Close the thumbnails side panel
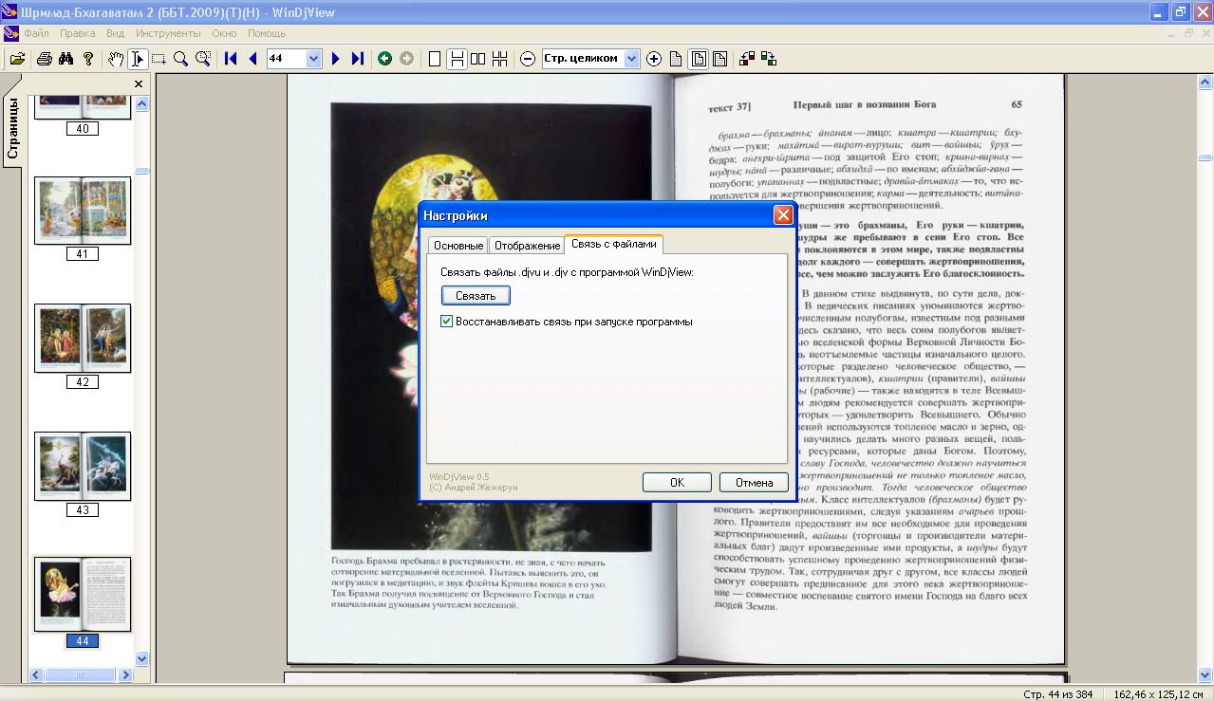The width and height of the screenshot is (1214, 701). tap(139, 83)
